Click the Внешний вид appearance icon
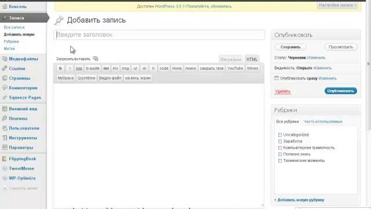This screenshot has width=371, height=209. pos(5,109)
